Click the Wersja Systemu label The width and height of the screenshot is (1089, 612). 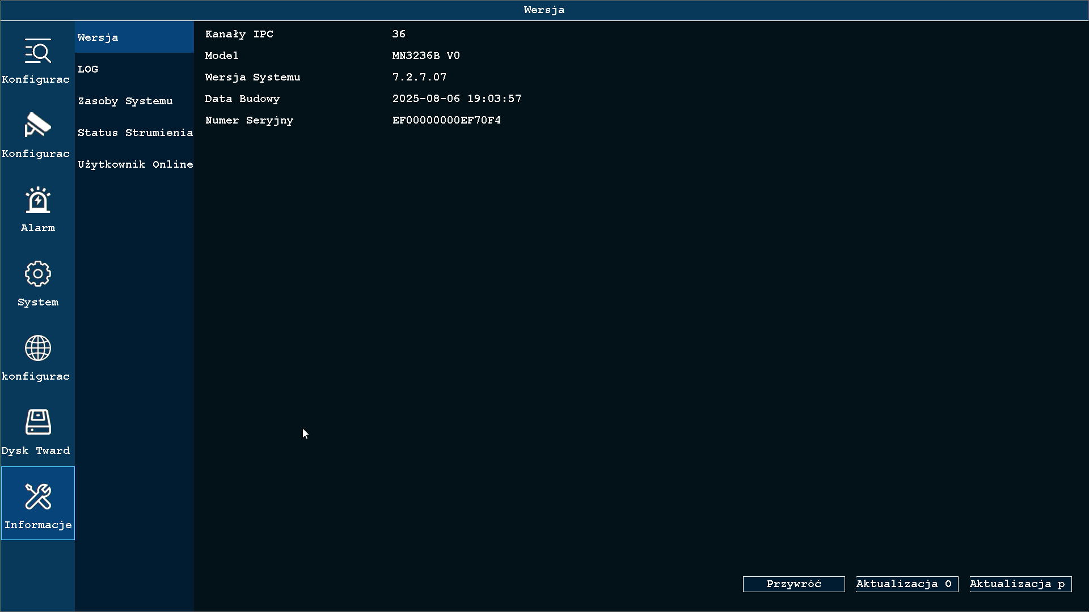(x=252, y=77)
